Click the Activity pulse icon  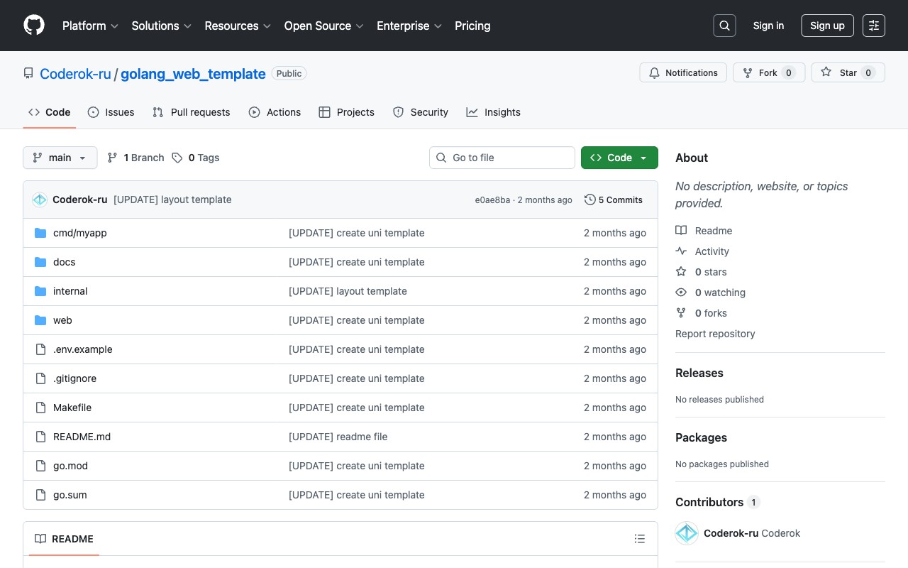(681, 251)
